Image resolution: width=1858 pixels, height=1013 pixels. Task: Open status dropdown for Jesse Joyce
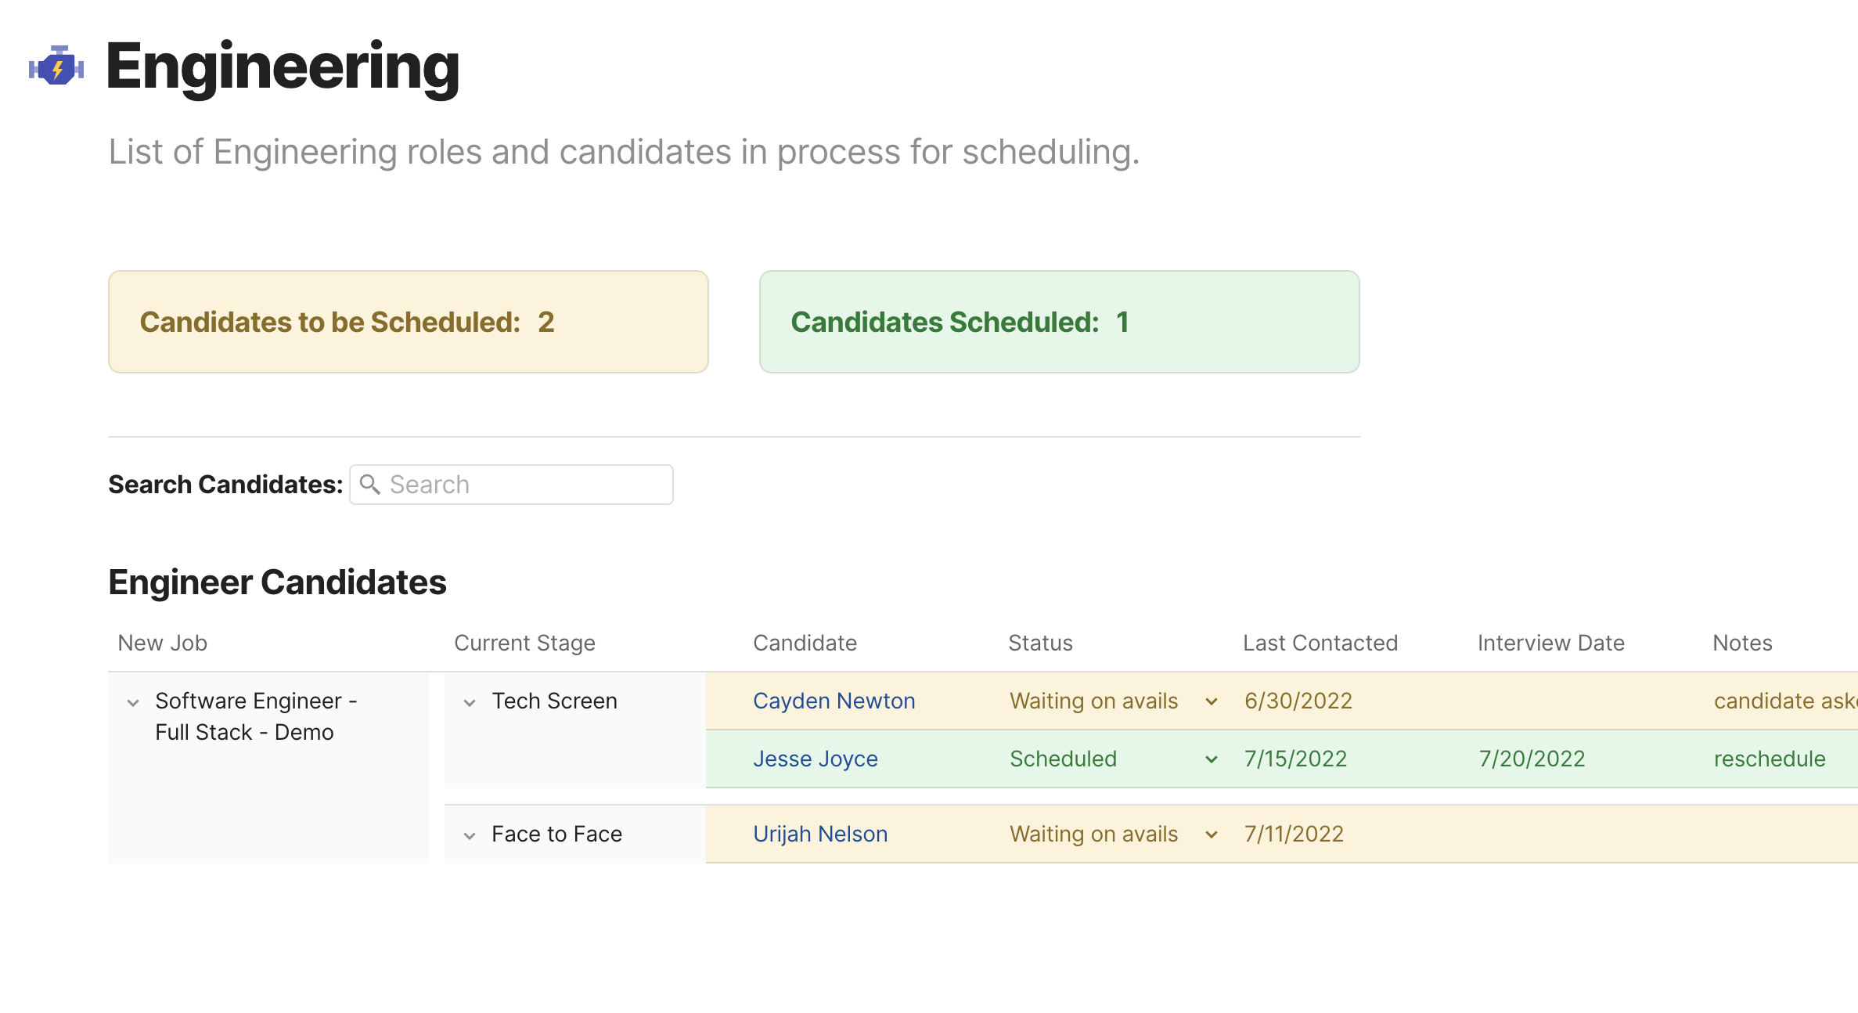[1212, 759]
